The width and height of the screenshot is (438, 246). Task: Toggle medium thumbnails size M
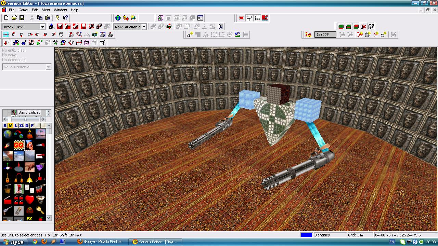11,126
